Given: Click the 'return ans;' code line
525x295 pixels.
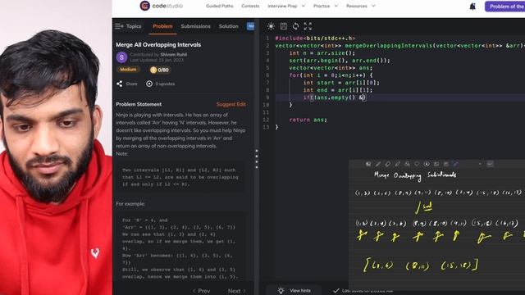Looking at the screenshot, I should tap(308, 120).
